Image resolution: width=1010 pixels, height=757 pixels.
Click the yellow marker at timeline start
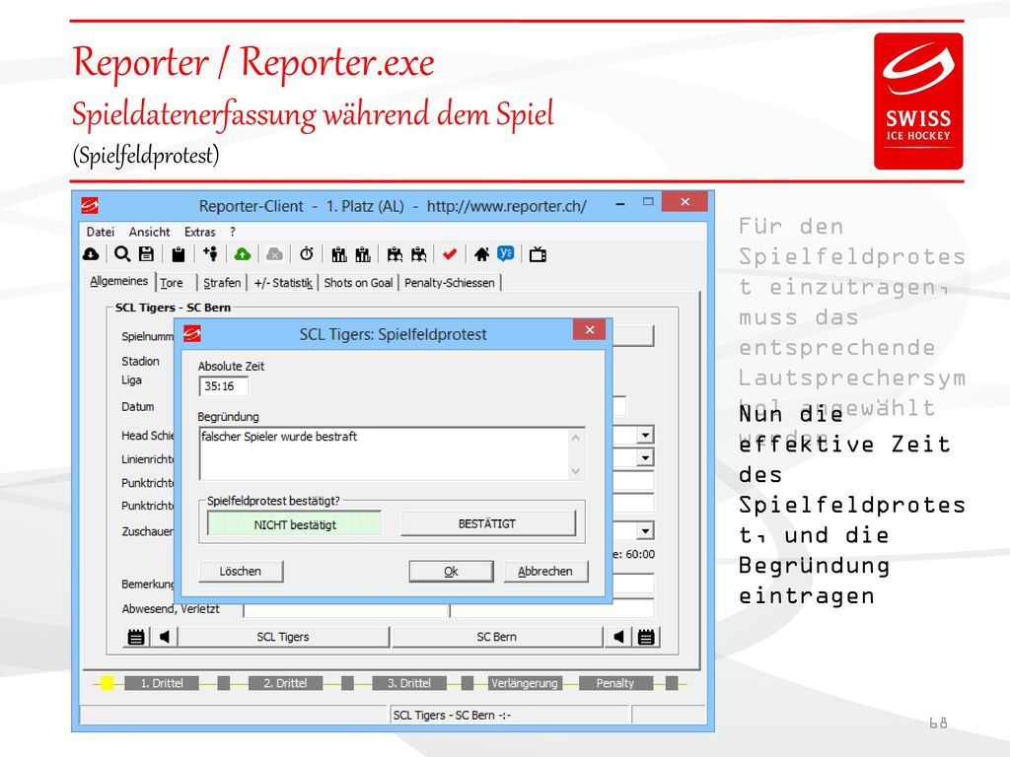pos(107,683)
